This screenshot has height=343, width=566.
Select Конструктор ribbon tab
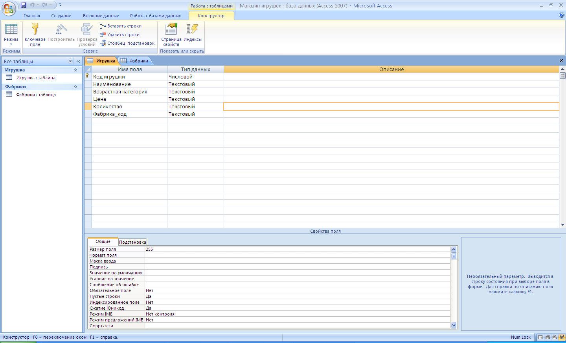(x=211, y=16)
